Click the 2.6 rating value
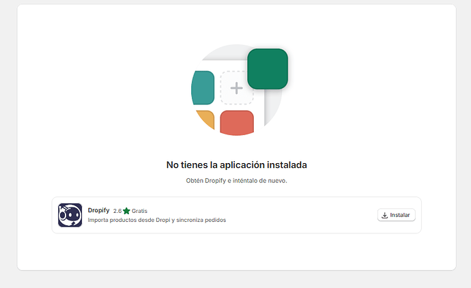 click(117, 211)
